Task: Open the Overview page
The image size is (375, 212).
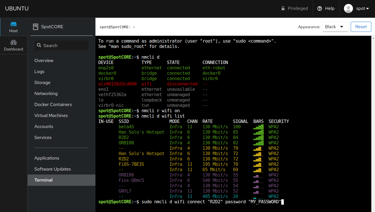Action: click(44, 60)
